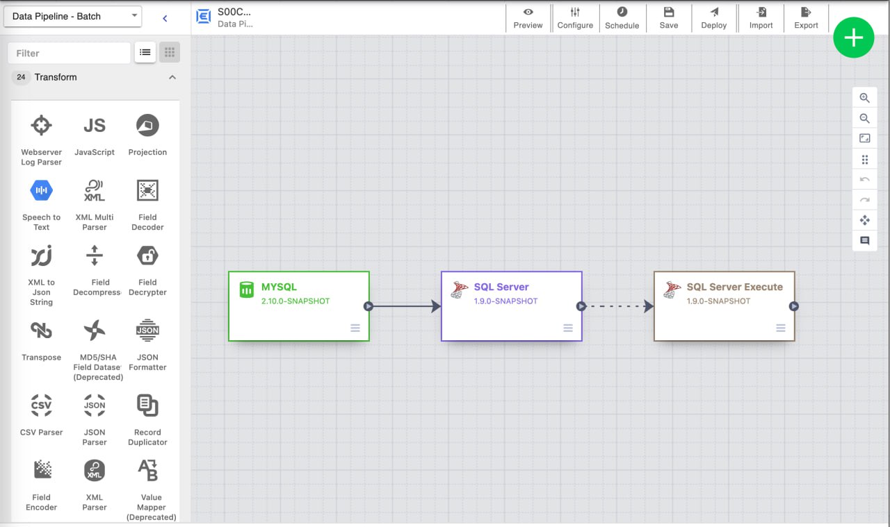Click the plugin Filter input
The height and width of the screenshot is (527, 890).
click(x=69, y=53)
